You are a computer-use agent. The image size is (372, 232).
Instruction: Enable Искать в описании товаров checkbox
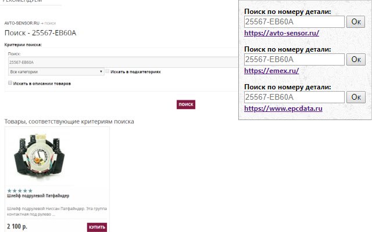[10, 83]
